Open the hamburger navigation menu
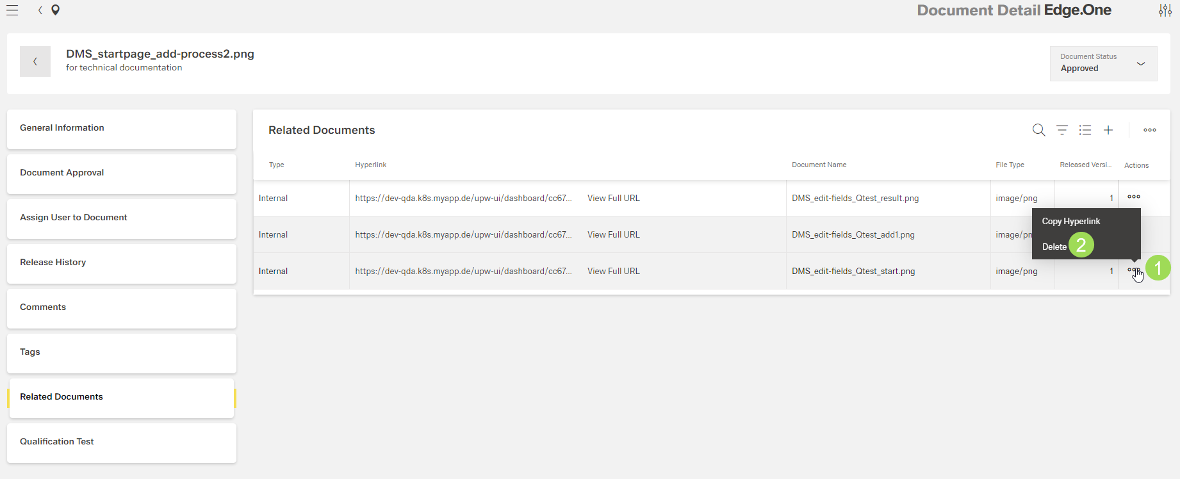This screenshot has height=479, width=1180. (12, 10)
